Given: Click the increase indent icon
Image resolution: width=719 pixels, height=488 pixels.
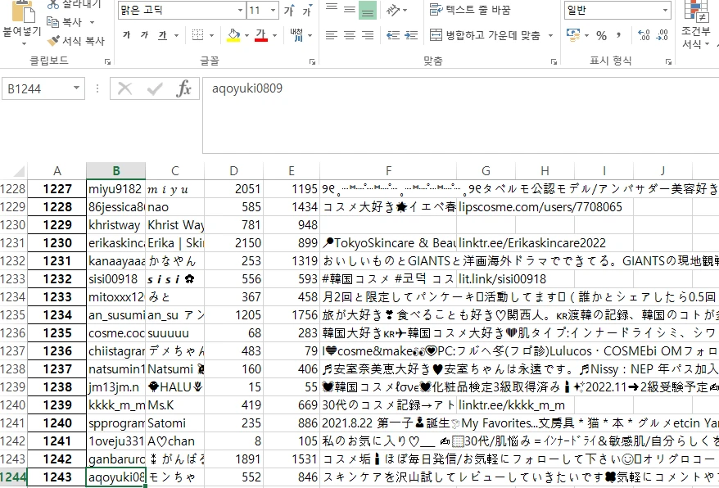Looking at the screenshot, I should pos(411,35).
